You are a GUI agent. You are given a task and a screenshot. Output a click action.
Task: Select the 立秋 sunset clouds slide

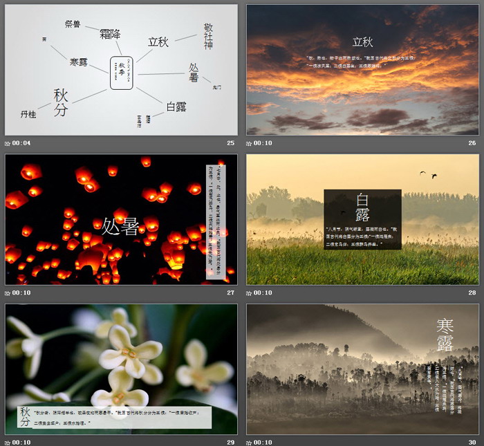point(362,70)
